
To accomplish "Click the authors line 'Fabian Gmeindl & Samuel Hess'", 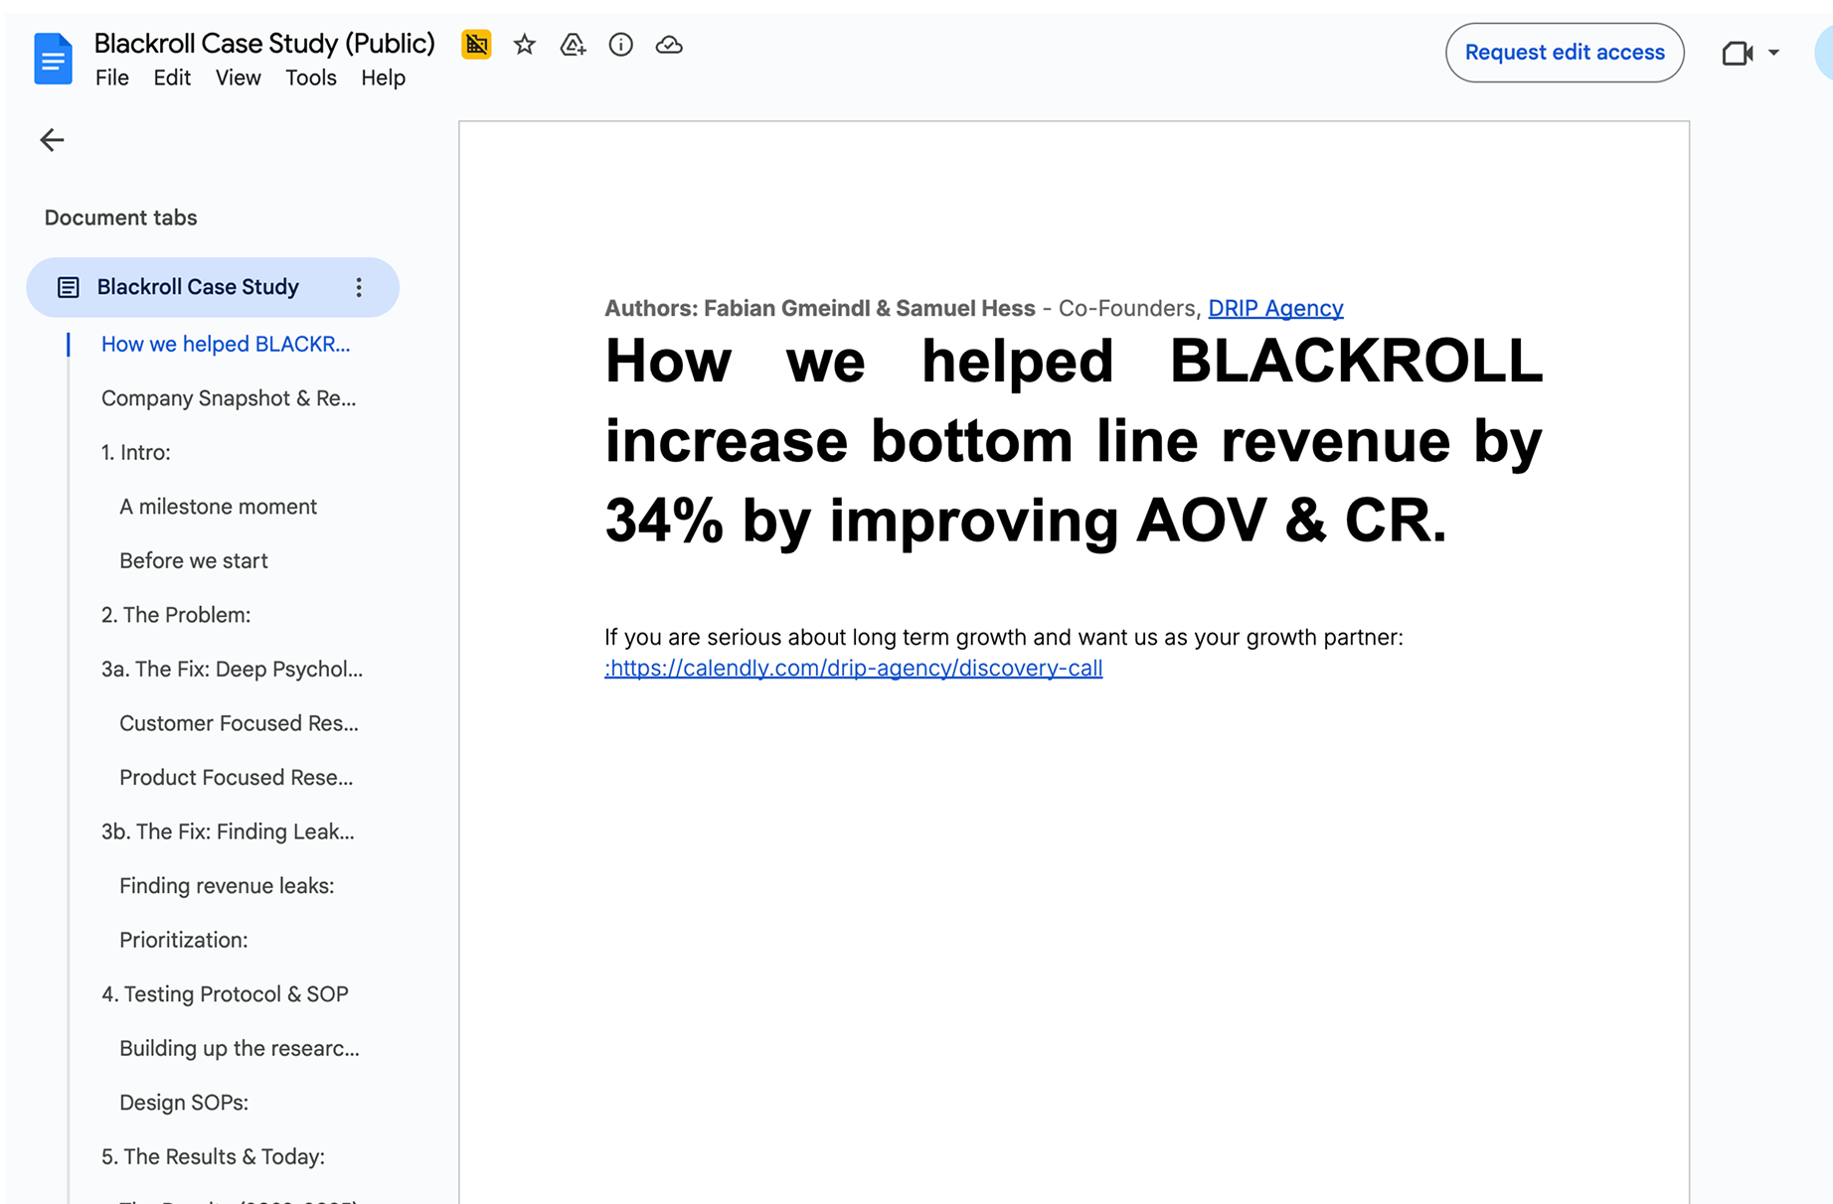I will 870,308.
